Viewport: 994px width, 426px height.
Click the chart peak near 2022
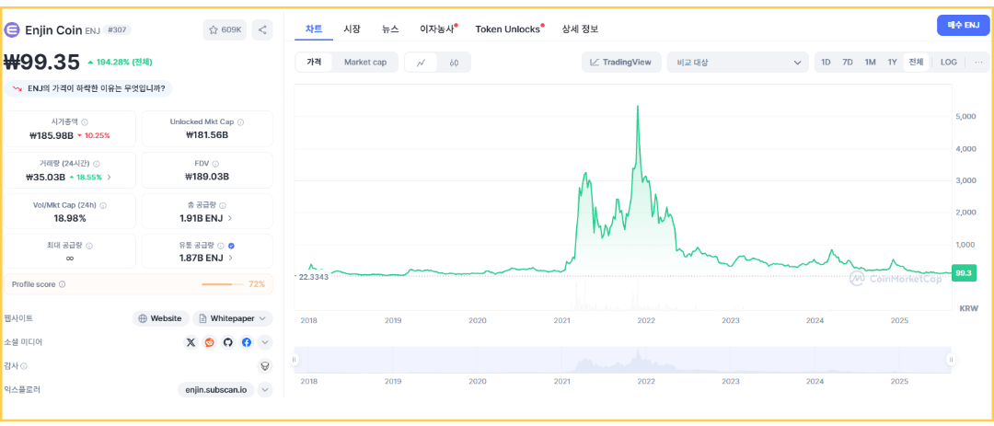pyautogui.click(x=637, y=107)
